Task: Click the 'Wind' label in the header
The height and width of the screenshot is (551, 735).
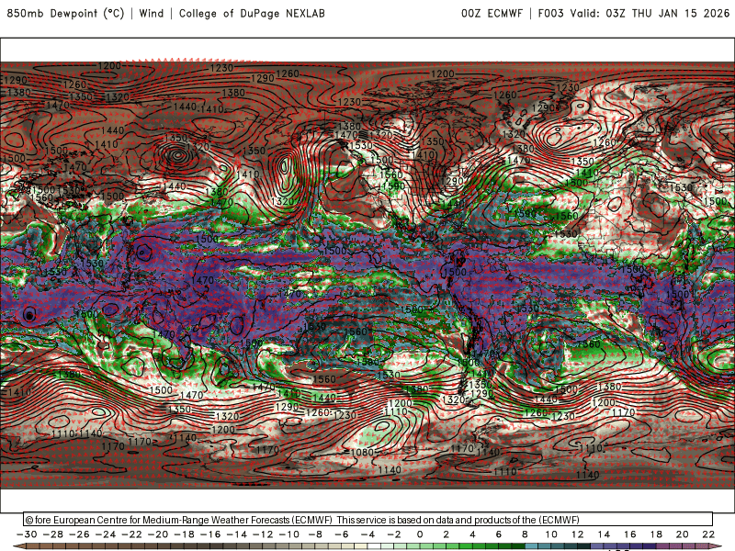Action: pyautogui.click(x=152, y=13)
